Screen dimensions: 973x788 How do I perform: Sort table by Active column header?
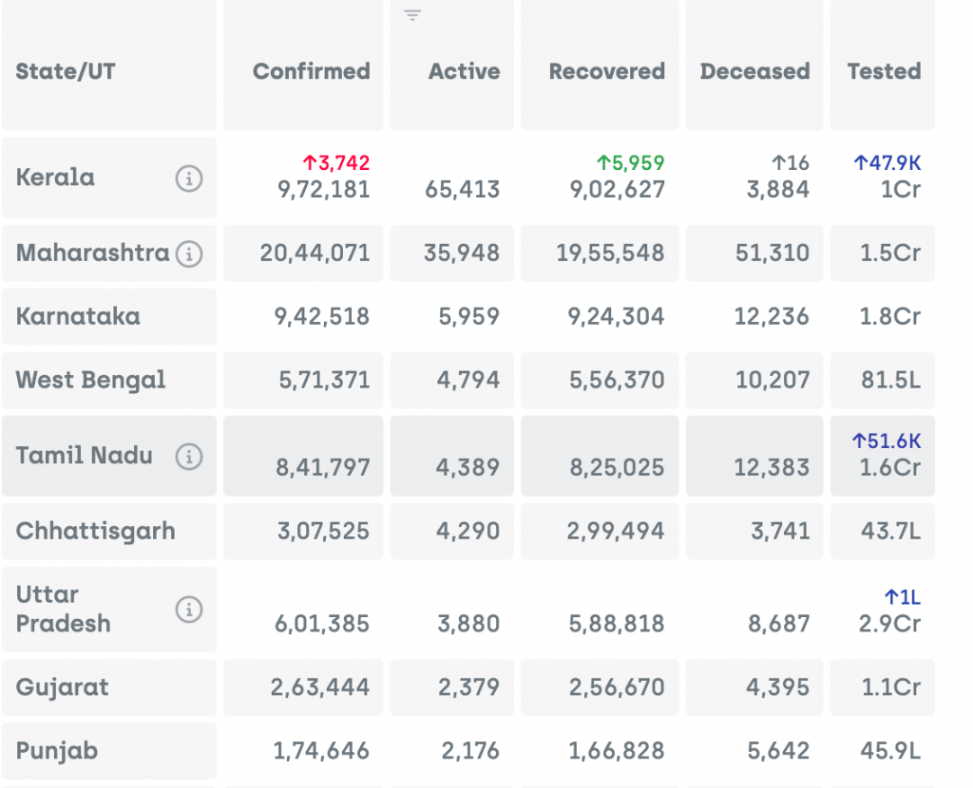point(464,71)
